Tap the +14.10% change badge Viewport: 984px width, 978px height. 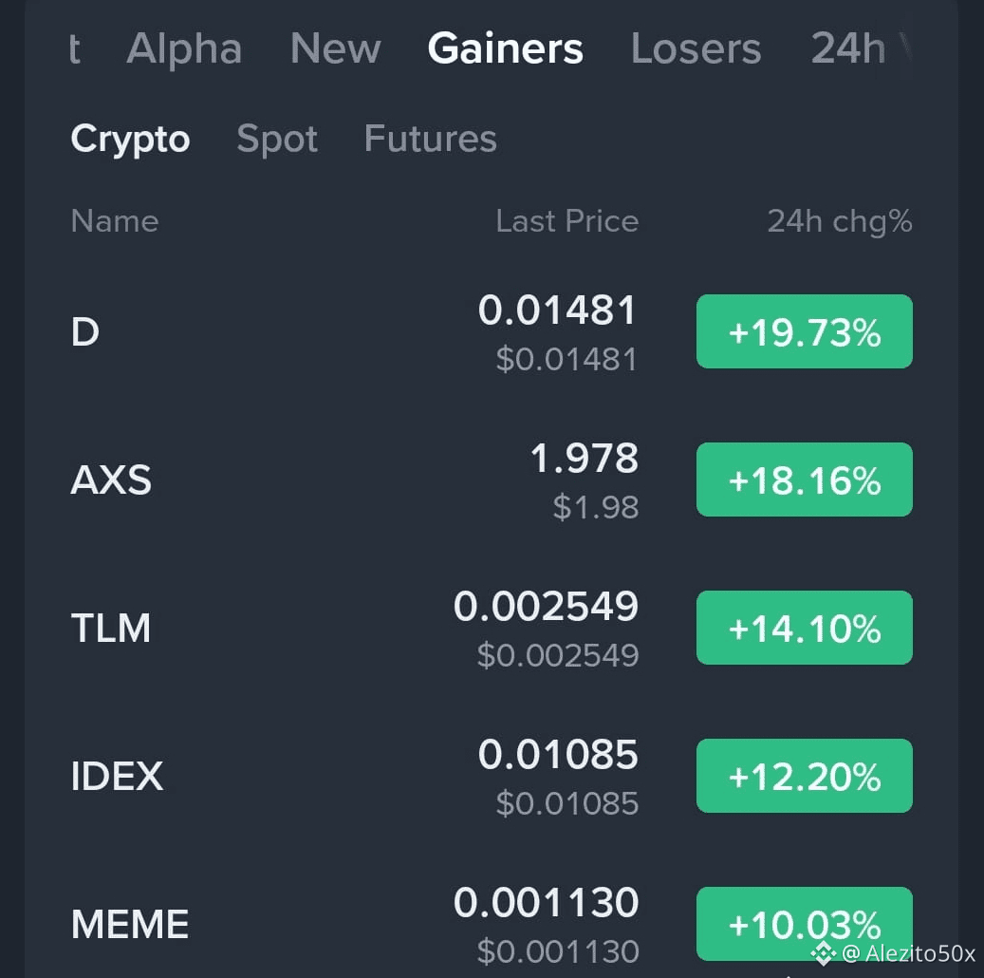[804, 629]
